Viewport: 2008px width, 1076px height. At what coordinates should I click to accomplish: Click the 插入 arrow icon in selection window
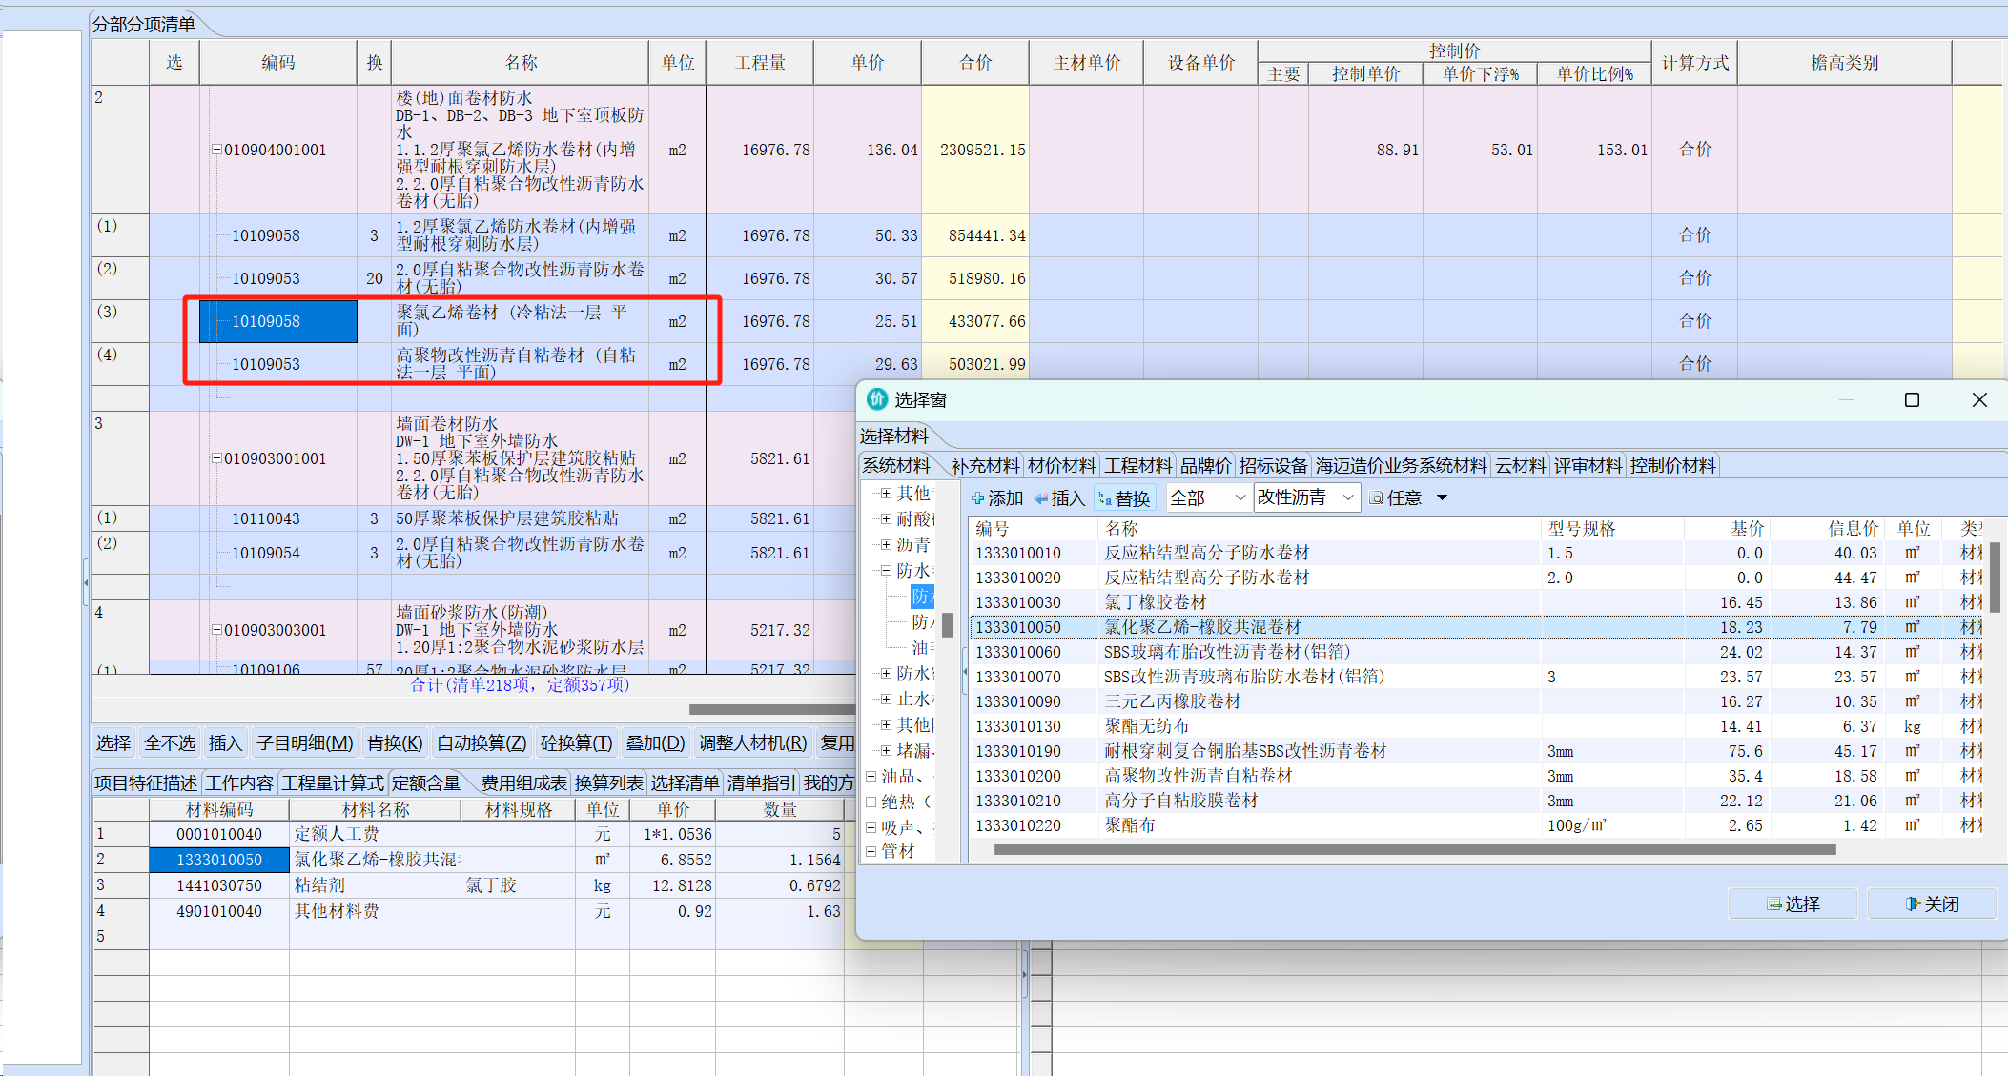coord(1041,498)
